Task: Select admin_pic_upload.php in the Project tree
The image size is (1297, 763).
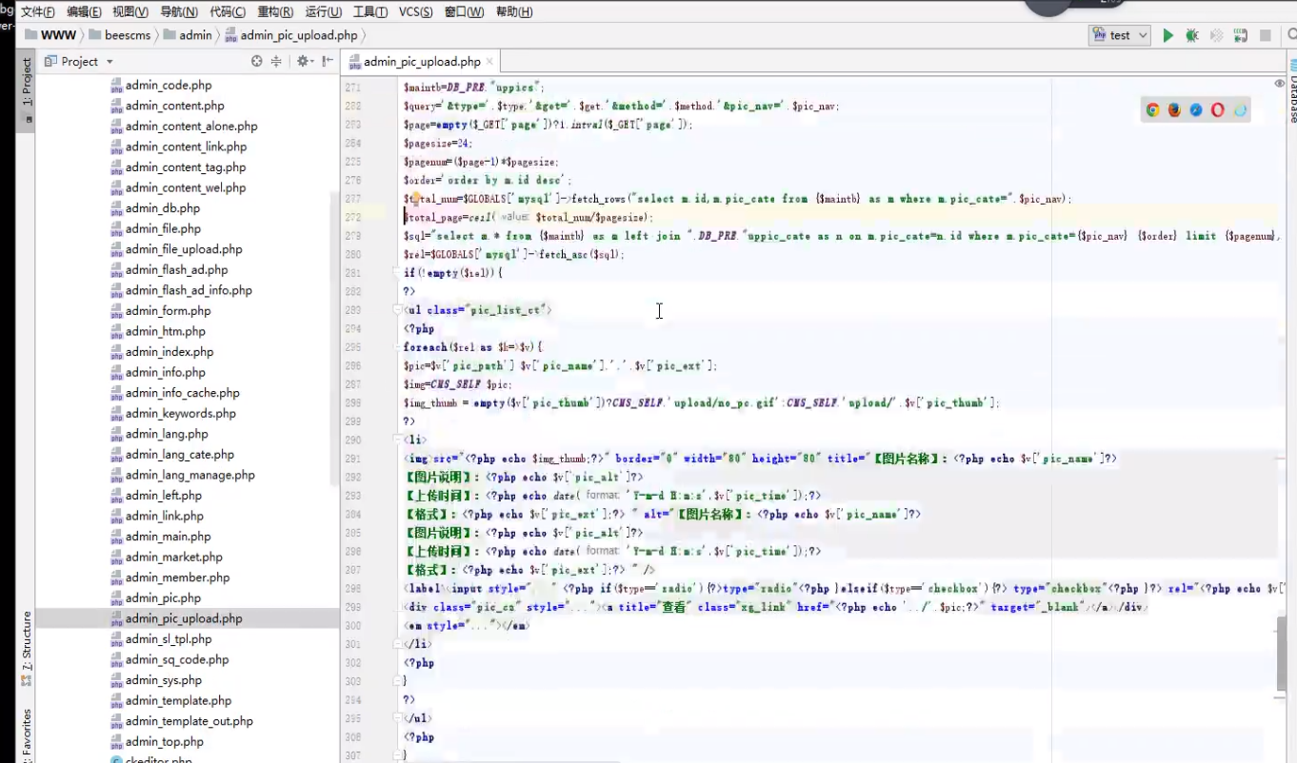Action: pos(184,618)
